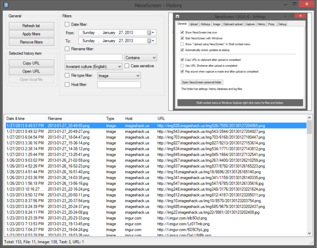
Task: Select row 2013-01-27_15-36-14.png
Action: click(x=156, y=143)
